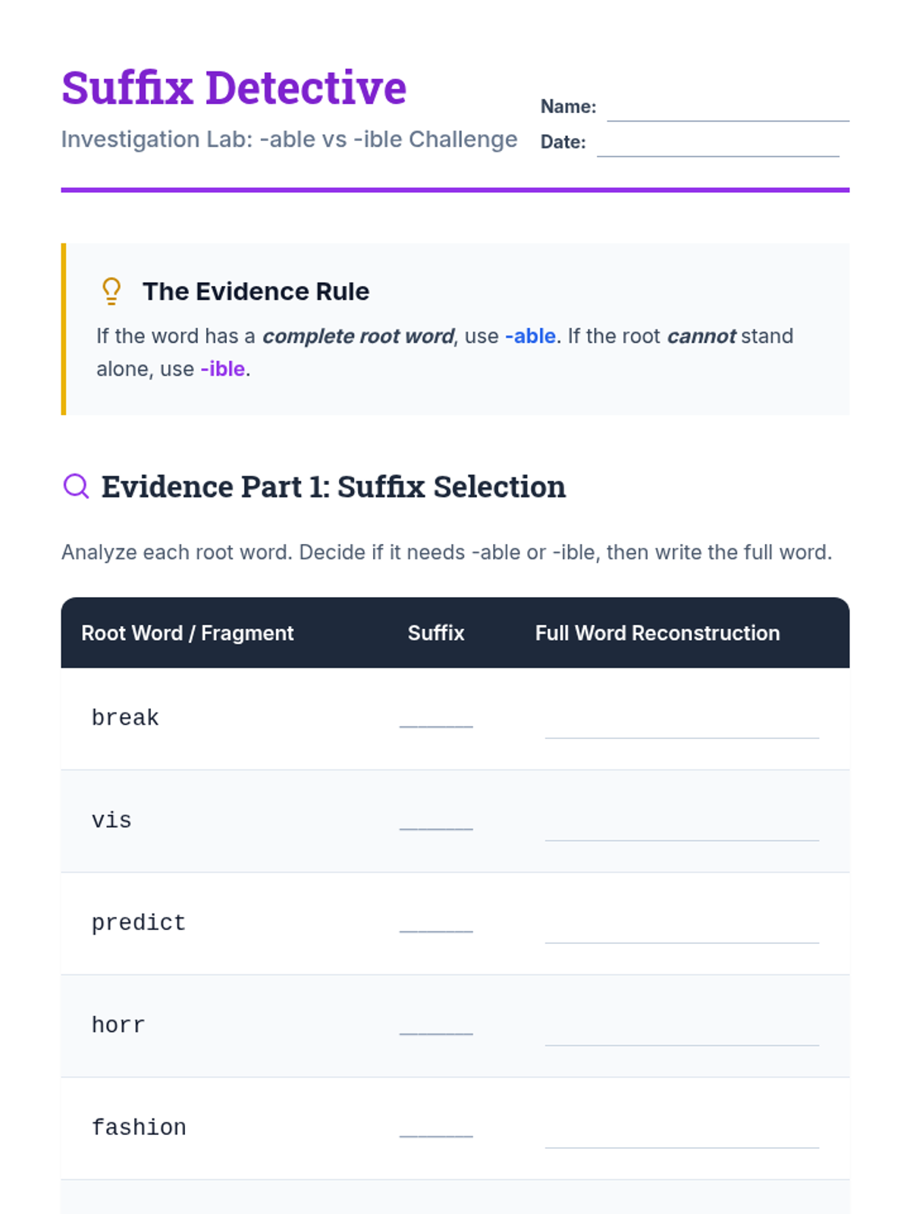Screen dimensions: 910x1214
Task: Click the suffix blank for predict
Action: click(x=436, y=924)
